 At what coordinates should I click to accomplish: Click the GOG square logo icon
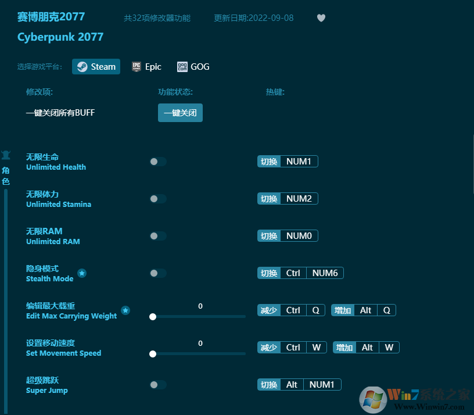coord(182,66)
